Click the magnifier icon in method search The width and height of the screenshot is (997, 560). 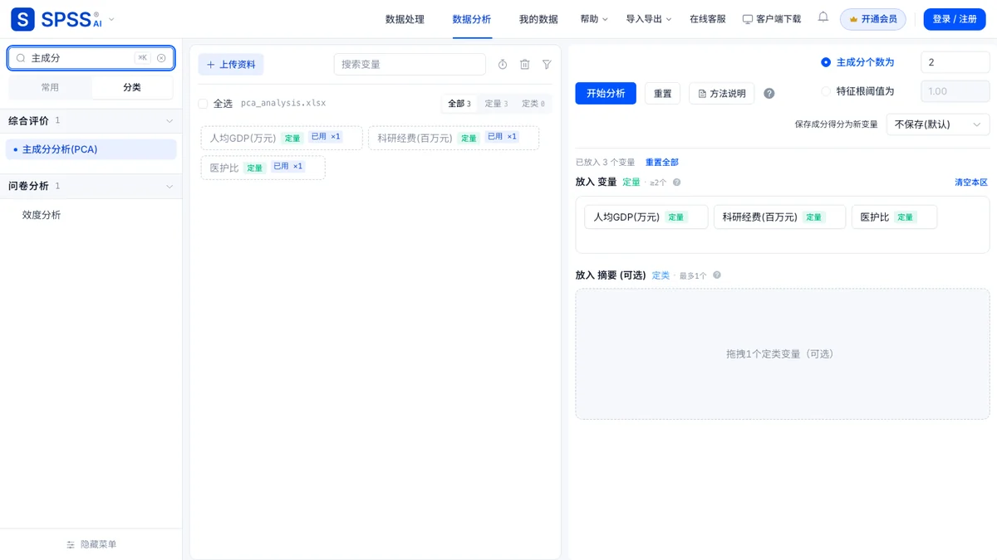coord(21,58)
